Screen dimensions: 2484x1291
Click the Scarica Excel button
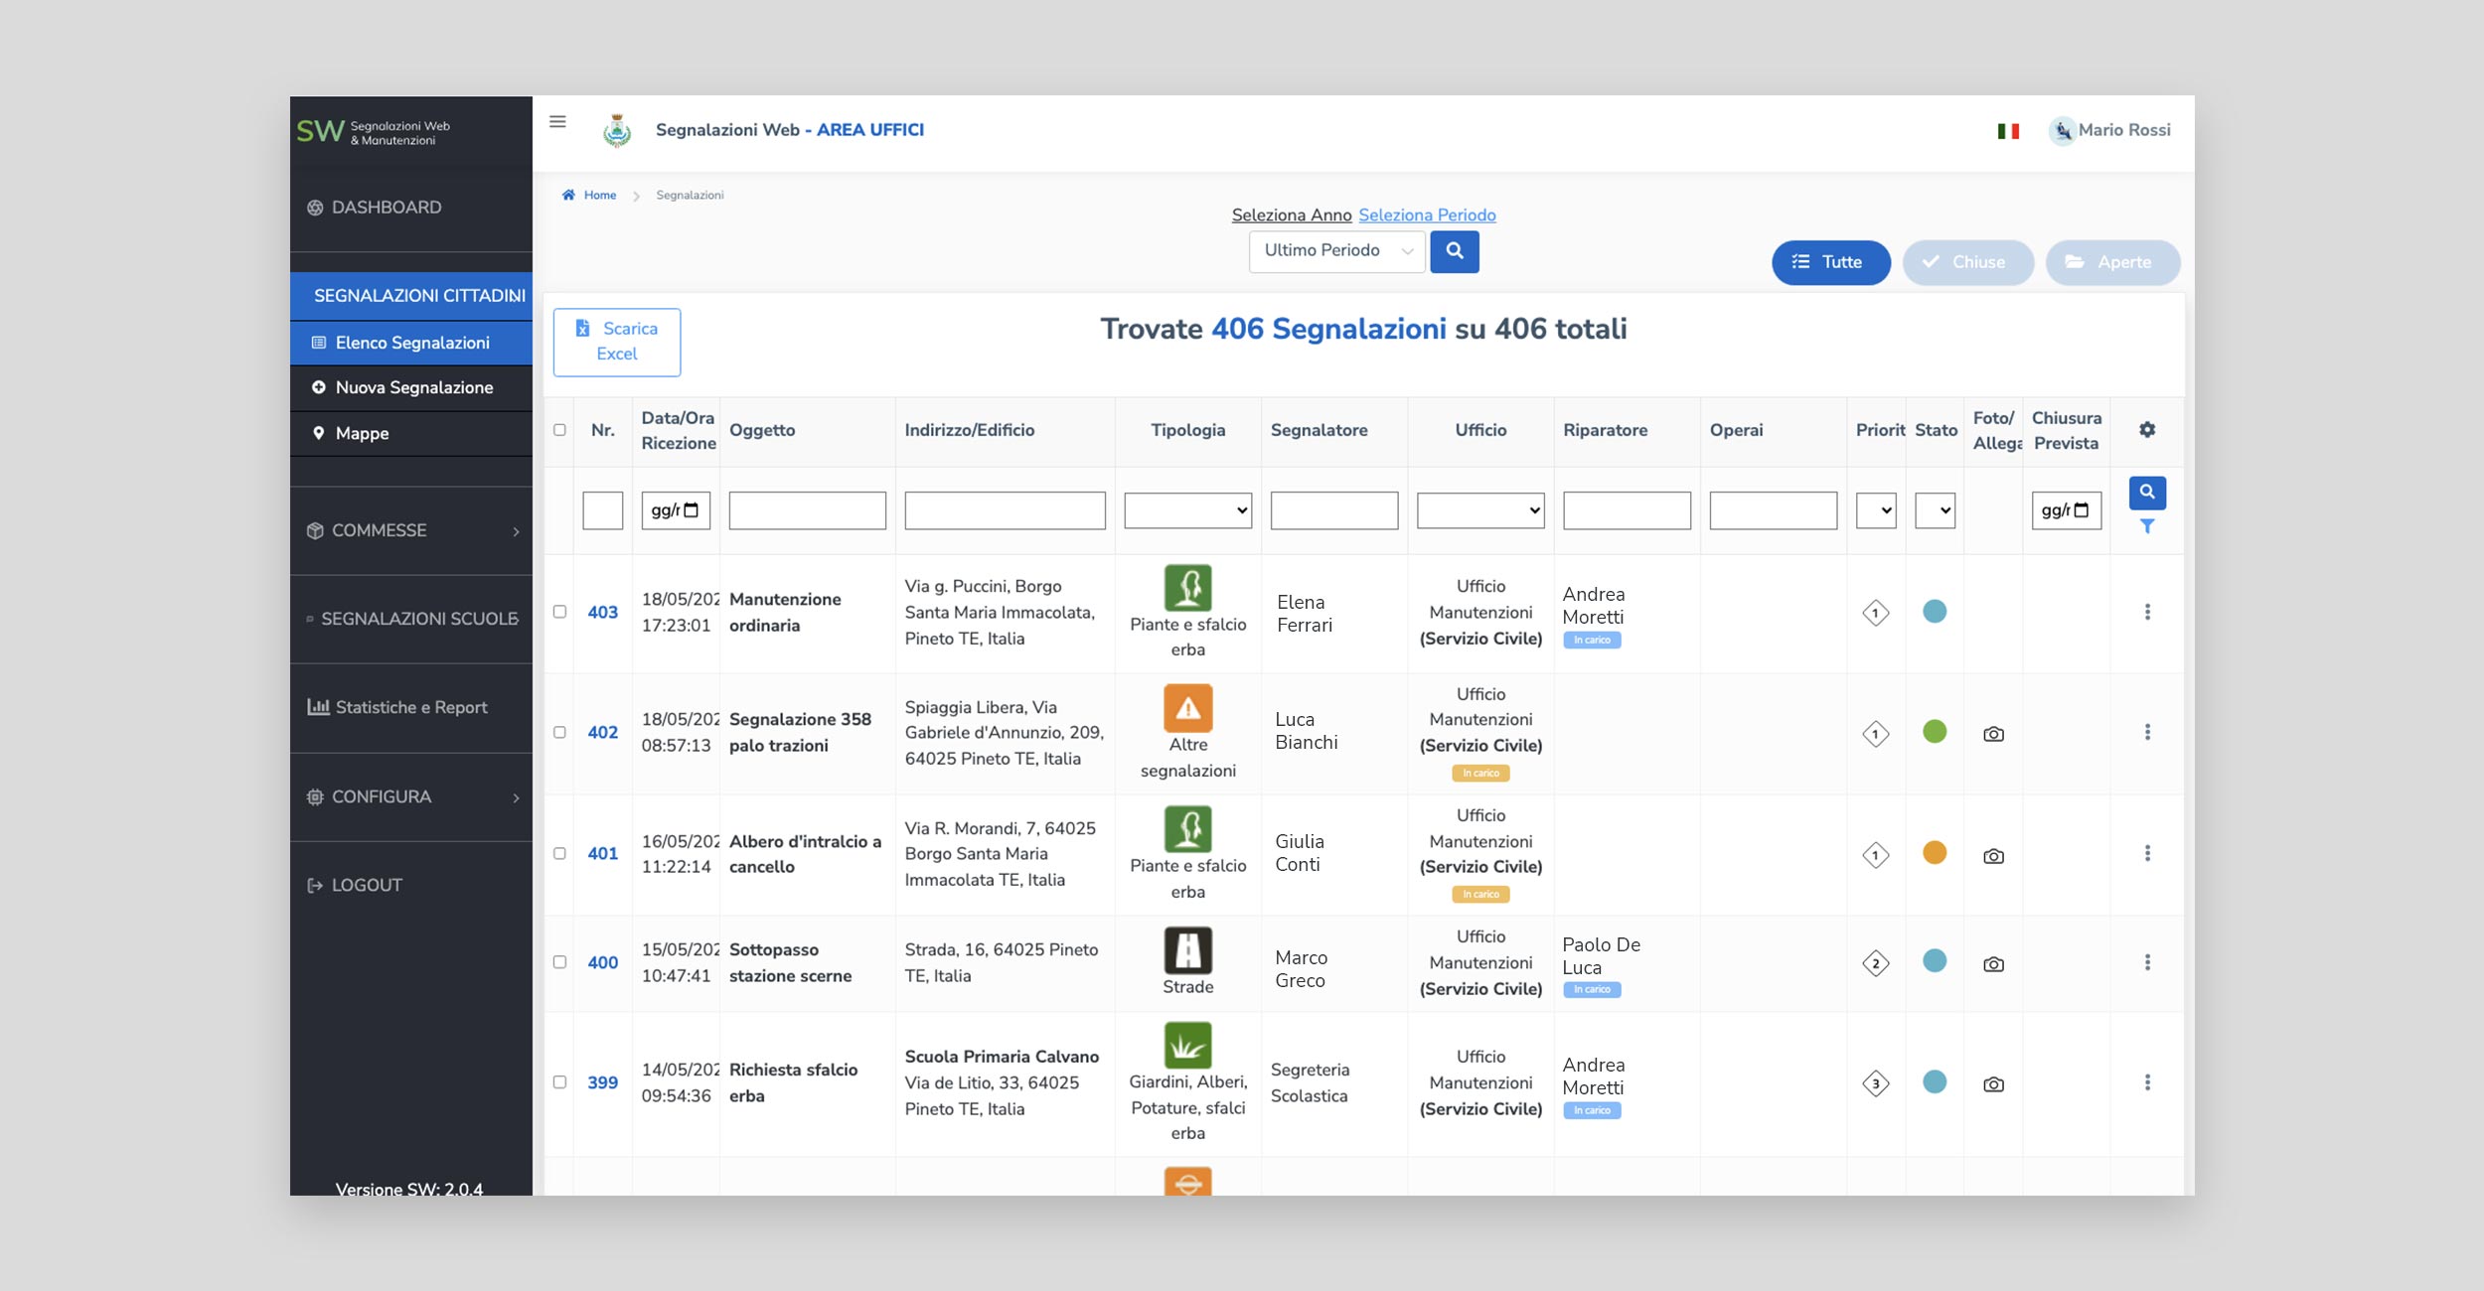tap(617, 342)
